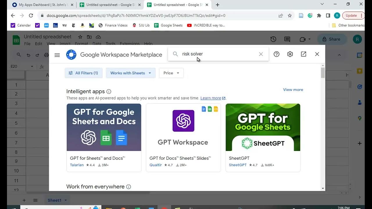The width and height of the screenshot is (372, 209).
Task: Open SheetGPT app thumbnail
Action: (x=263, y=127)
